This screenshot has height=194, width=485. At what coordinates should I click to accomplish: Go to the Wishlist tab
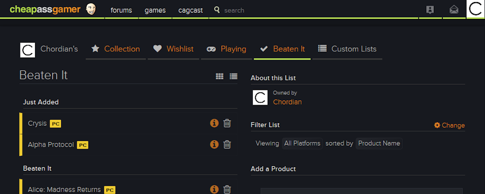(x=173, y=49)
